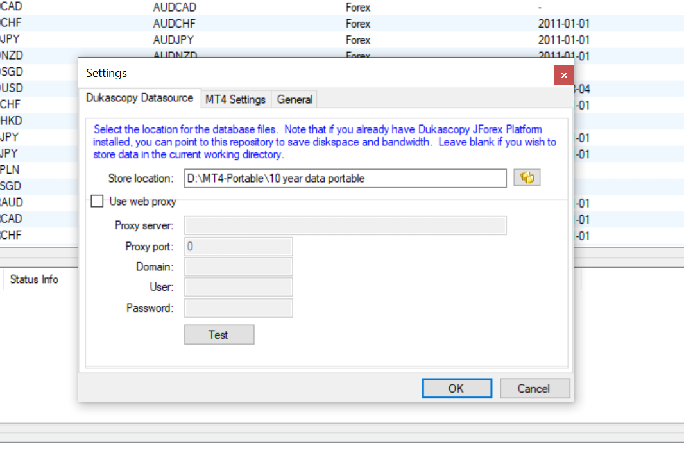Select the General tab
The height and width of the screenshot is (449, 684).
295,100
